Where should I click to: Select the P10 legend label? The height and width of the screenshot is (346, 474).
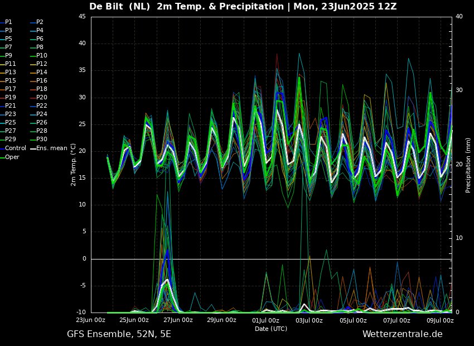[42, 55]
